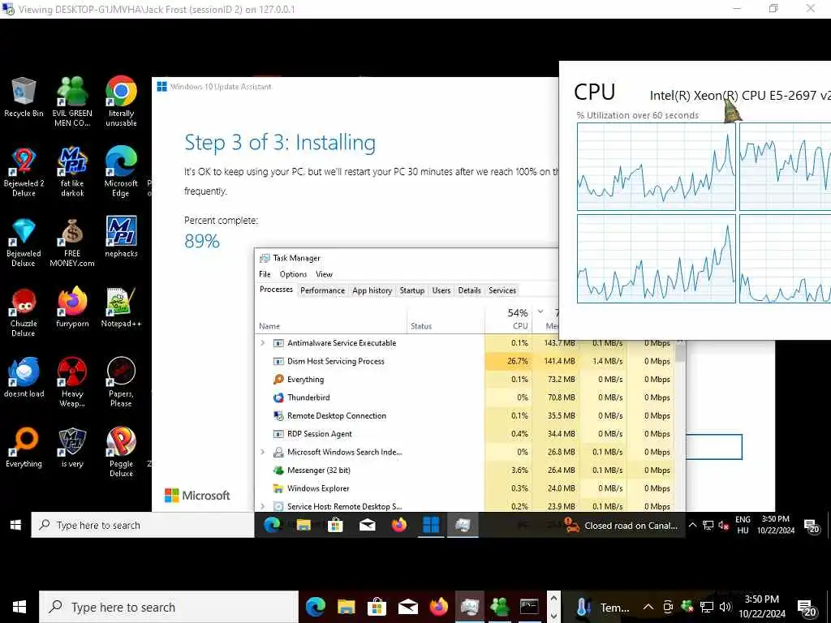Switch to the App history tab
Screen dimensions: 831x623
(x=372, y=290)
